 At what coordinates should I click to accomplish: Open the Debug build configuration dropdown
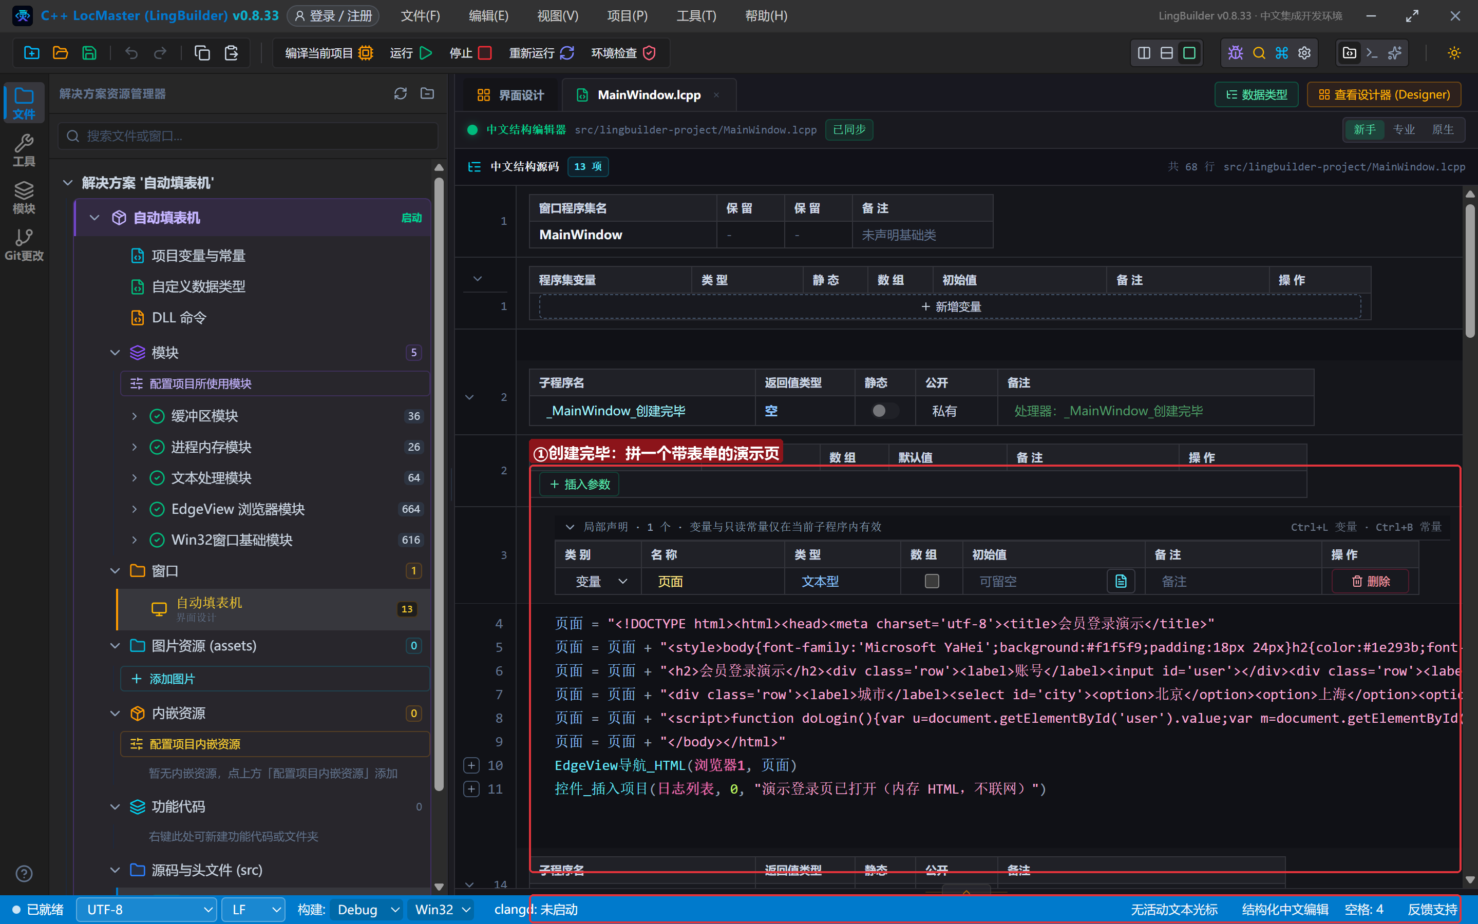367,910
